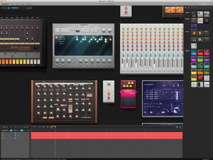Select the blue effect pedal in Effects
Viewport: 213px width, 160px height.
tap(194, 53)
